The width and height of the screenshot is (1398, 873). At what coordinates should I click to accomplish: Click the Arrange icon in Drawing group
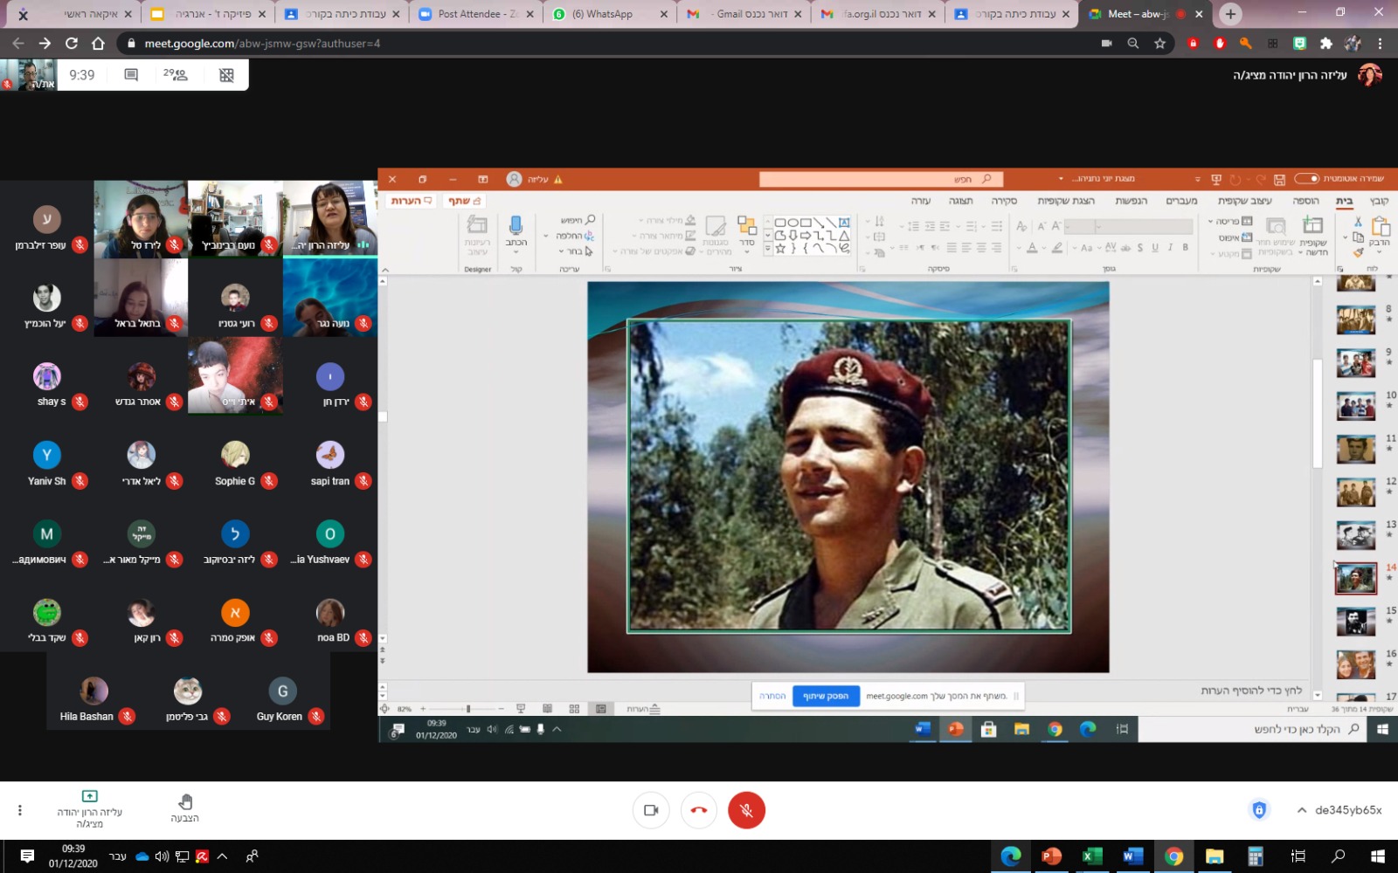[747, 226]
